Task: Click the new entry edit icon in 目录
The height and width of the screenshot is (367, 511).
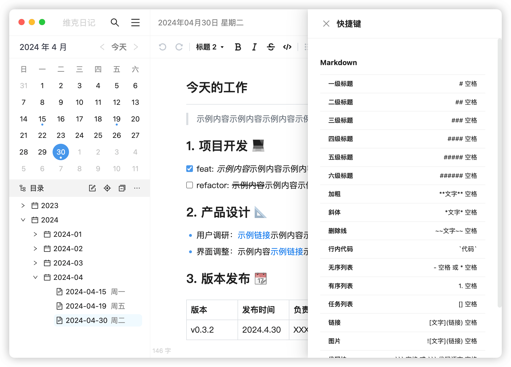Action: coord(92,188)
